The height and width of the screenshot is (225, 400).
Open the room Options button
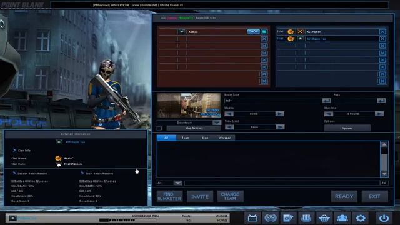pyautogui.click(x=347, y=128)
